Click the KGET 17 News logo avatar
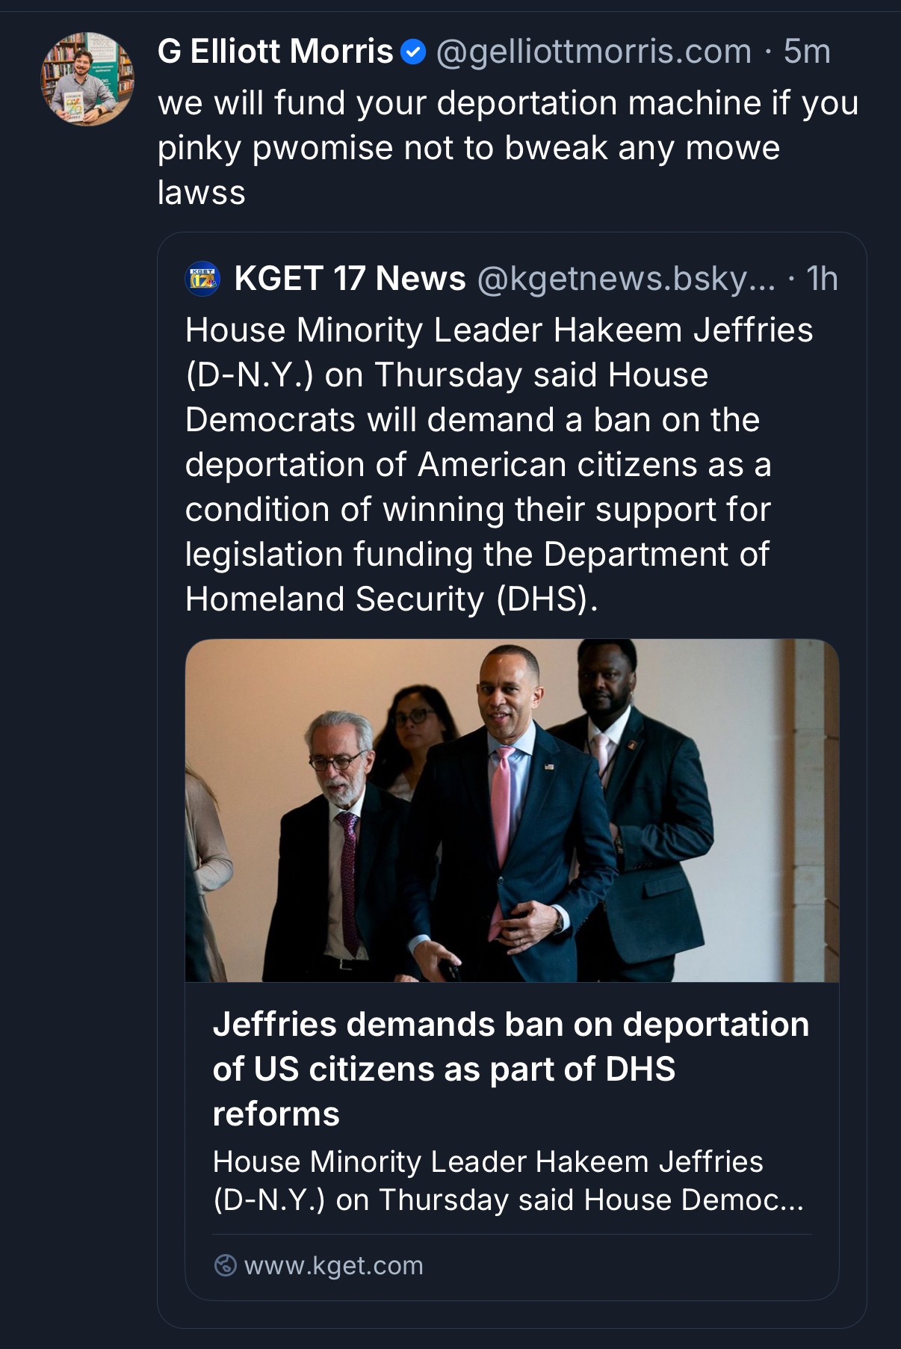Screen dimensions: 901x1349 (x=202, y=280)
